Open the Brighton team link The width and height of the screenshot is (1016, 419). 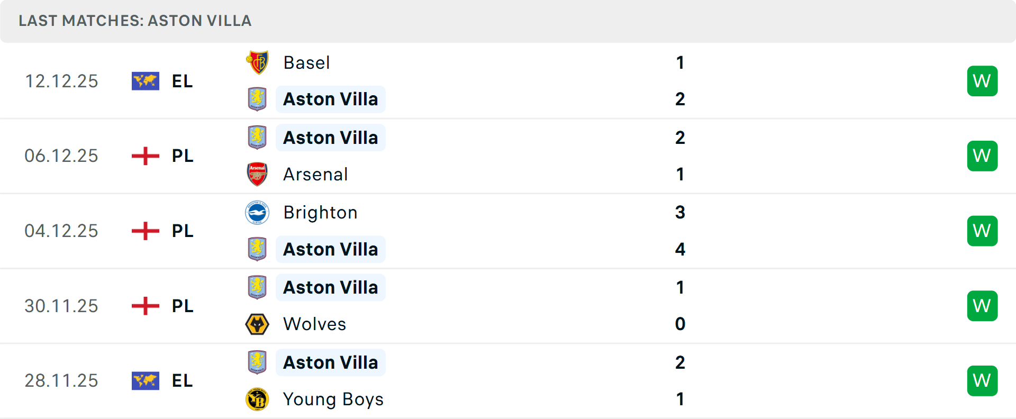point(320,213)
